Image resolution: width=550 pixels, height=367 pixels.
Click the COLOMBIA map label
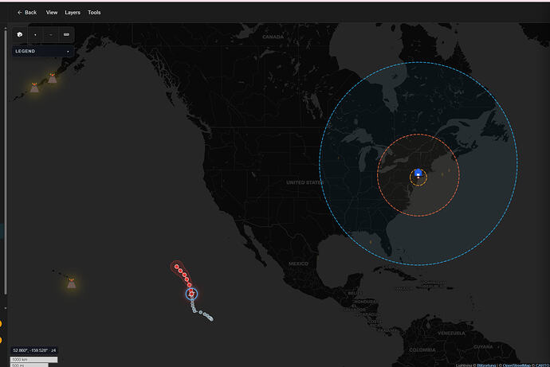(422, 349)
